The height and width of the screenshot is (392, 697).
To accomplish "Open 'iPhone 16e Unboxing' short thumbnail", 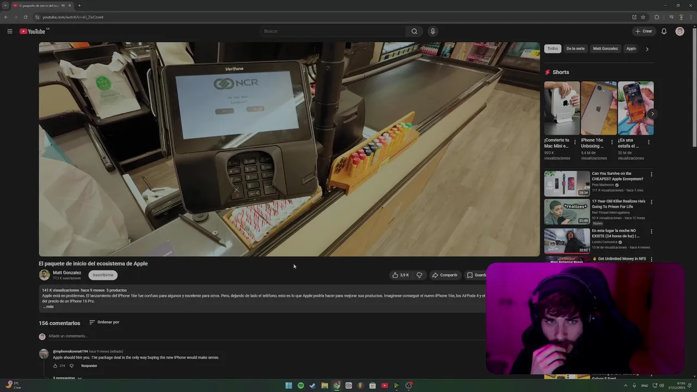I will [x=599, y=108].
